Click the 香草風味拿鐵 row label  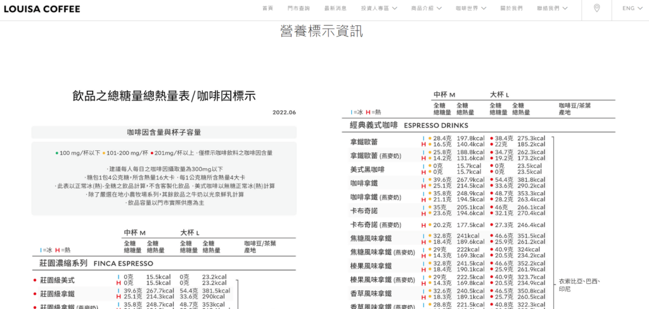[370, 293]
